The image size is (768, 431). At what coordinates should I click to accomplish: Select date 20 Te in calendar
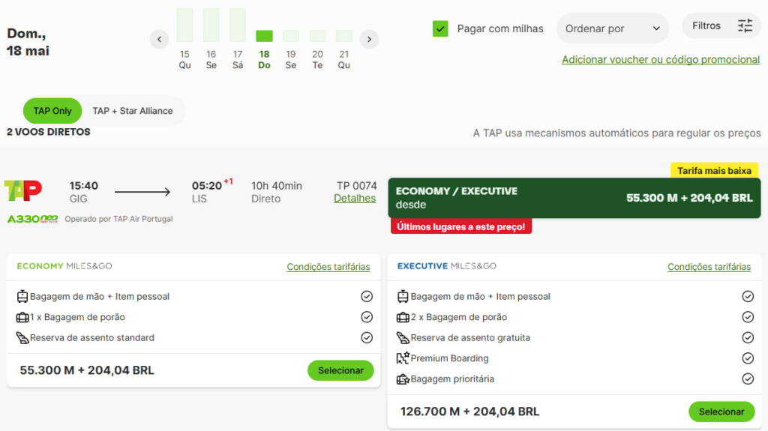coord(317,50)
